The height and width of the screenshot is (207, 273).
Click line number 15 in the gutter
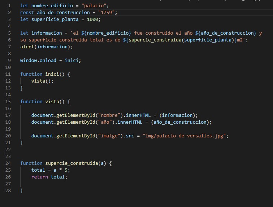tap(8, 102)
